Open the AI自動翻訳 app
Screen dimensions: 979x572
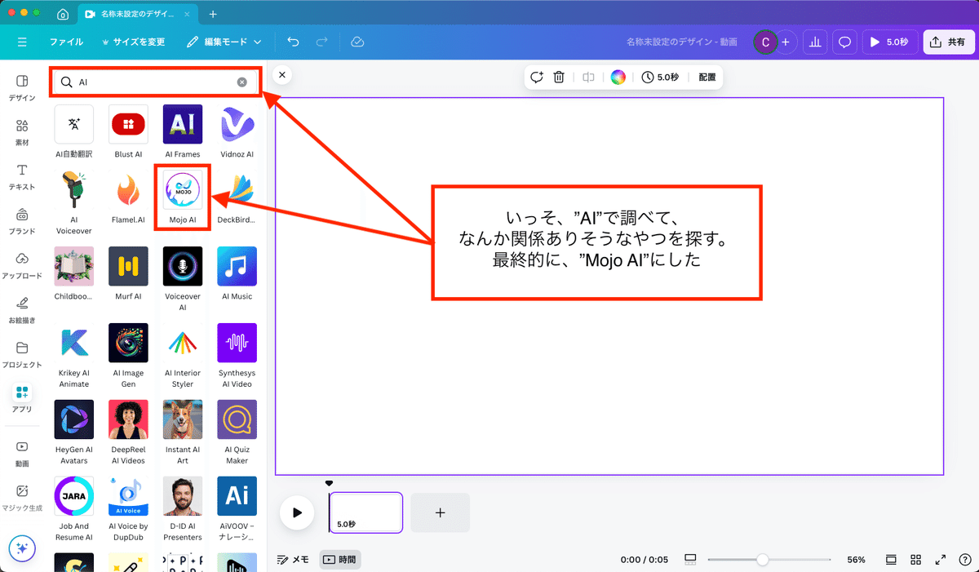(74, 124)
